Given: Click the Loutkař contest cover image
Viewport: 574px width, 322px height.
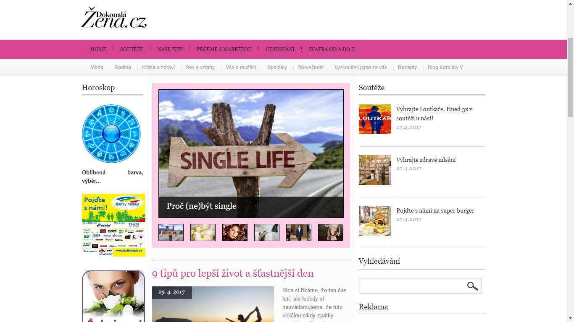Looking at the screenshot, I should coord(375,119).
